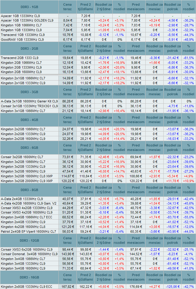
Task: Click Kingston 2x1GB 1066MHz CL7 product name
Action: (x=23, y=78)
